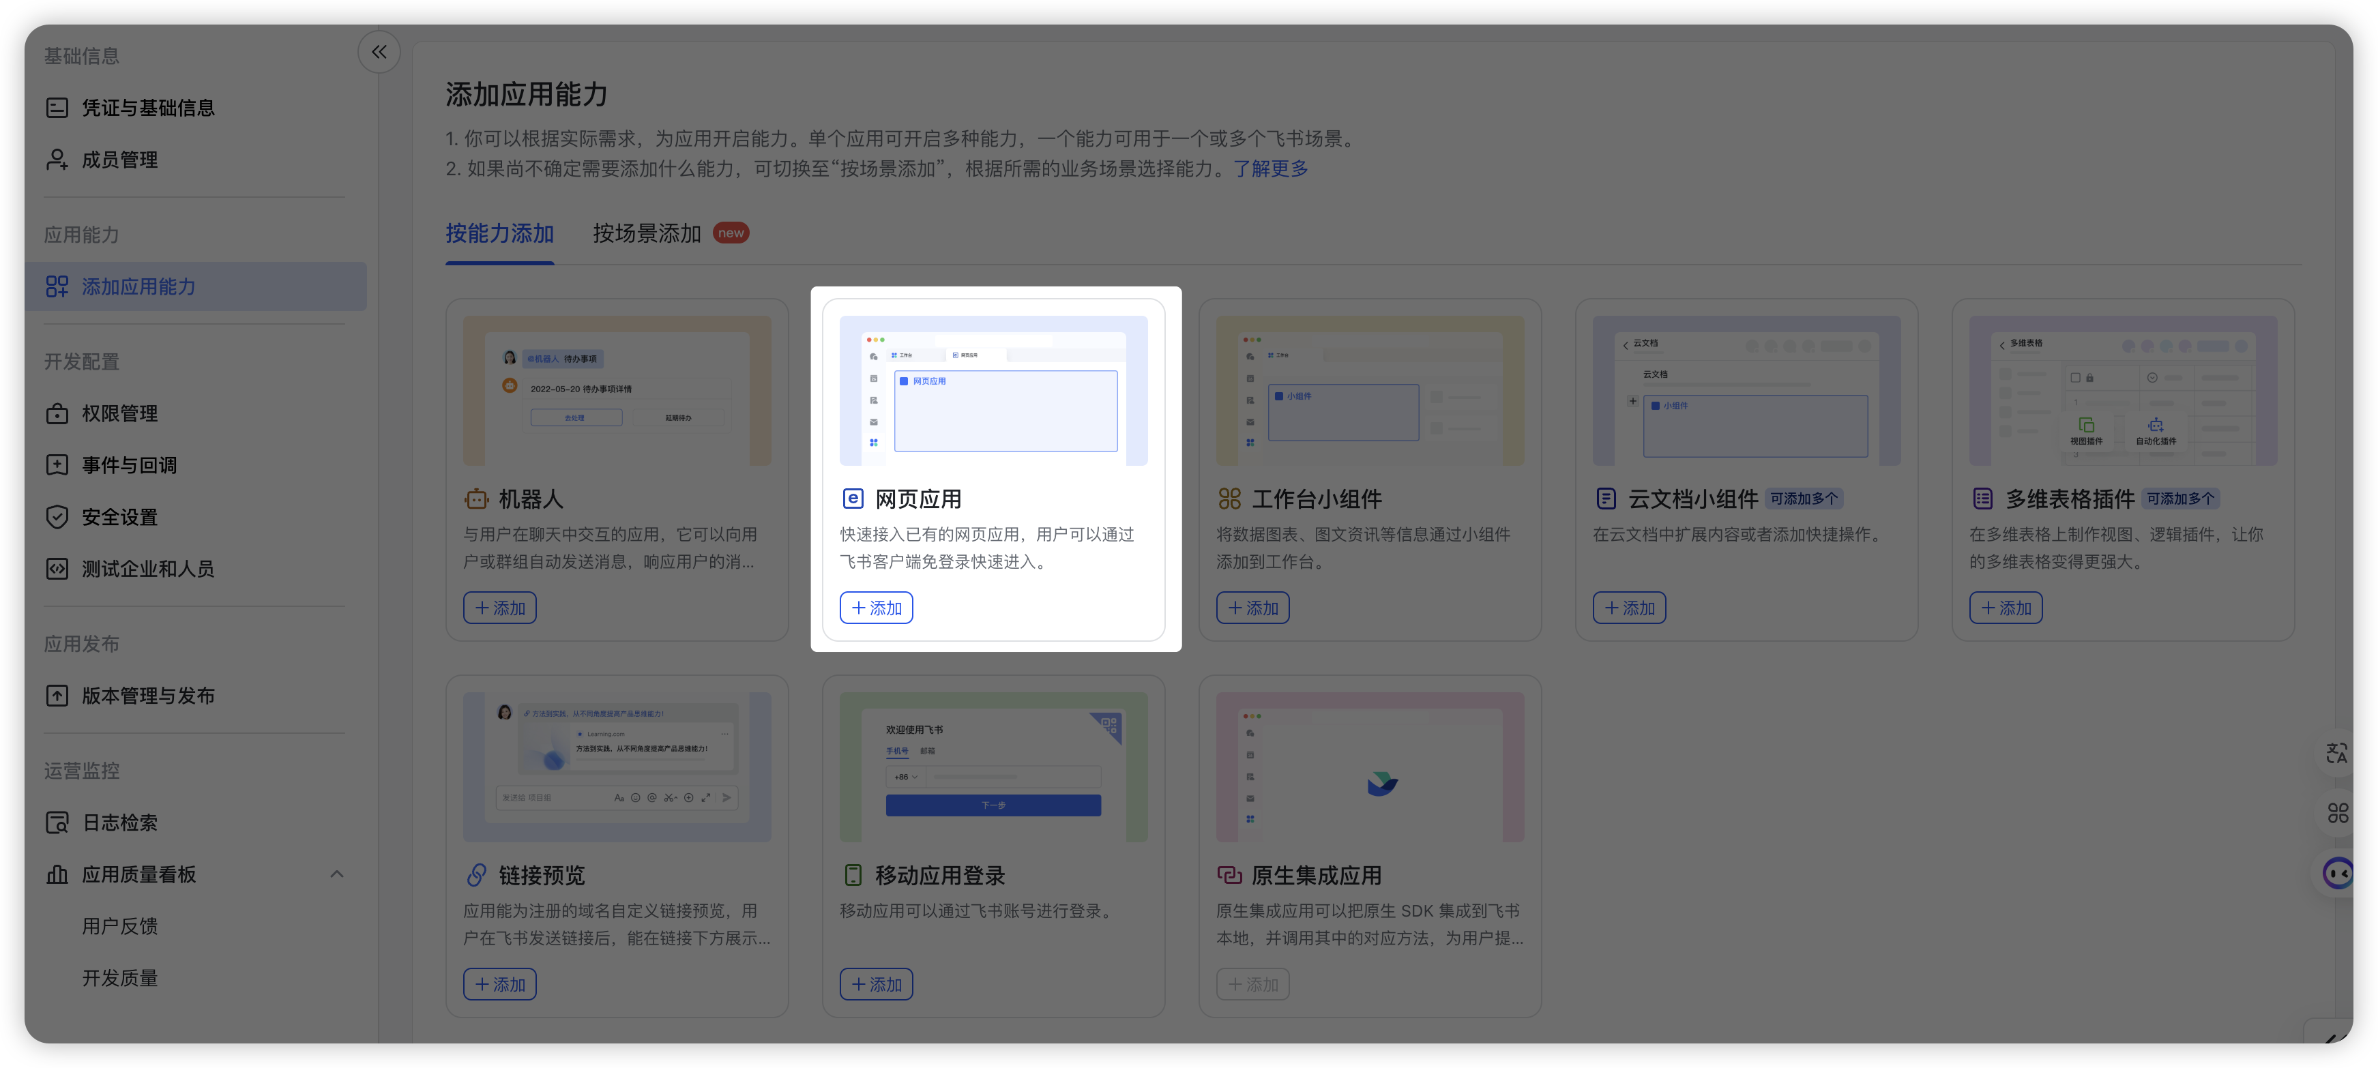The height and width of the screenshot is (1068, 2378).
Task: Open 用户反馈 sub-item
Action: 120,926
